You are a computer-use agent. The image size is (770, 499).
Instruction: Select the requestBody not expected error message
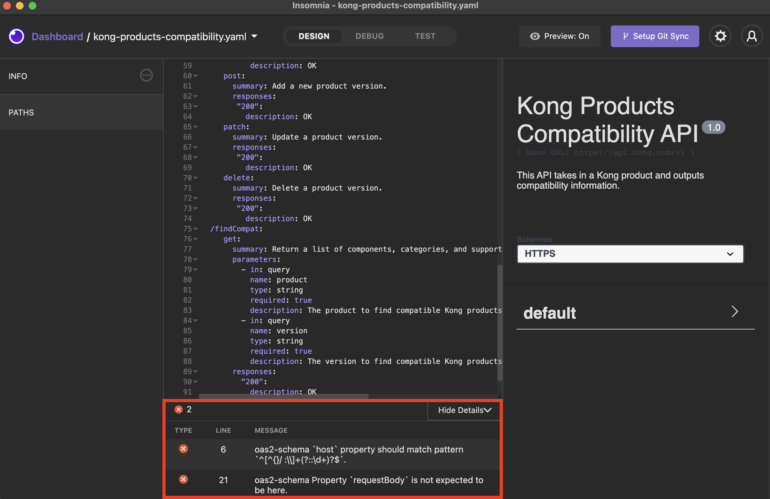(369, 485)
